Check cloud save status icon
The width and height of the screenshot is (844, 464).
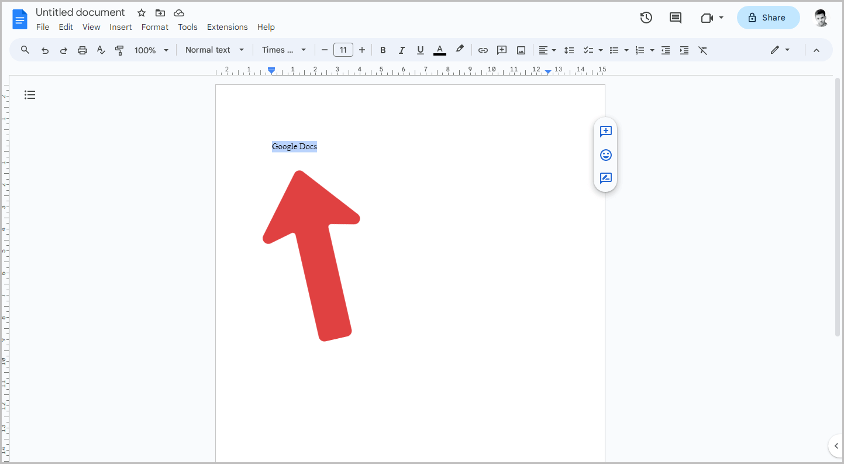click(x=179, y=13)
